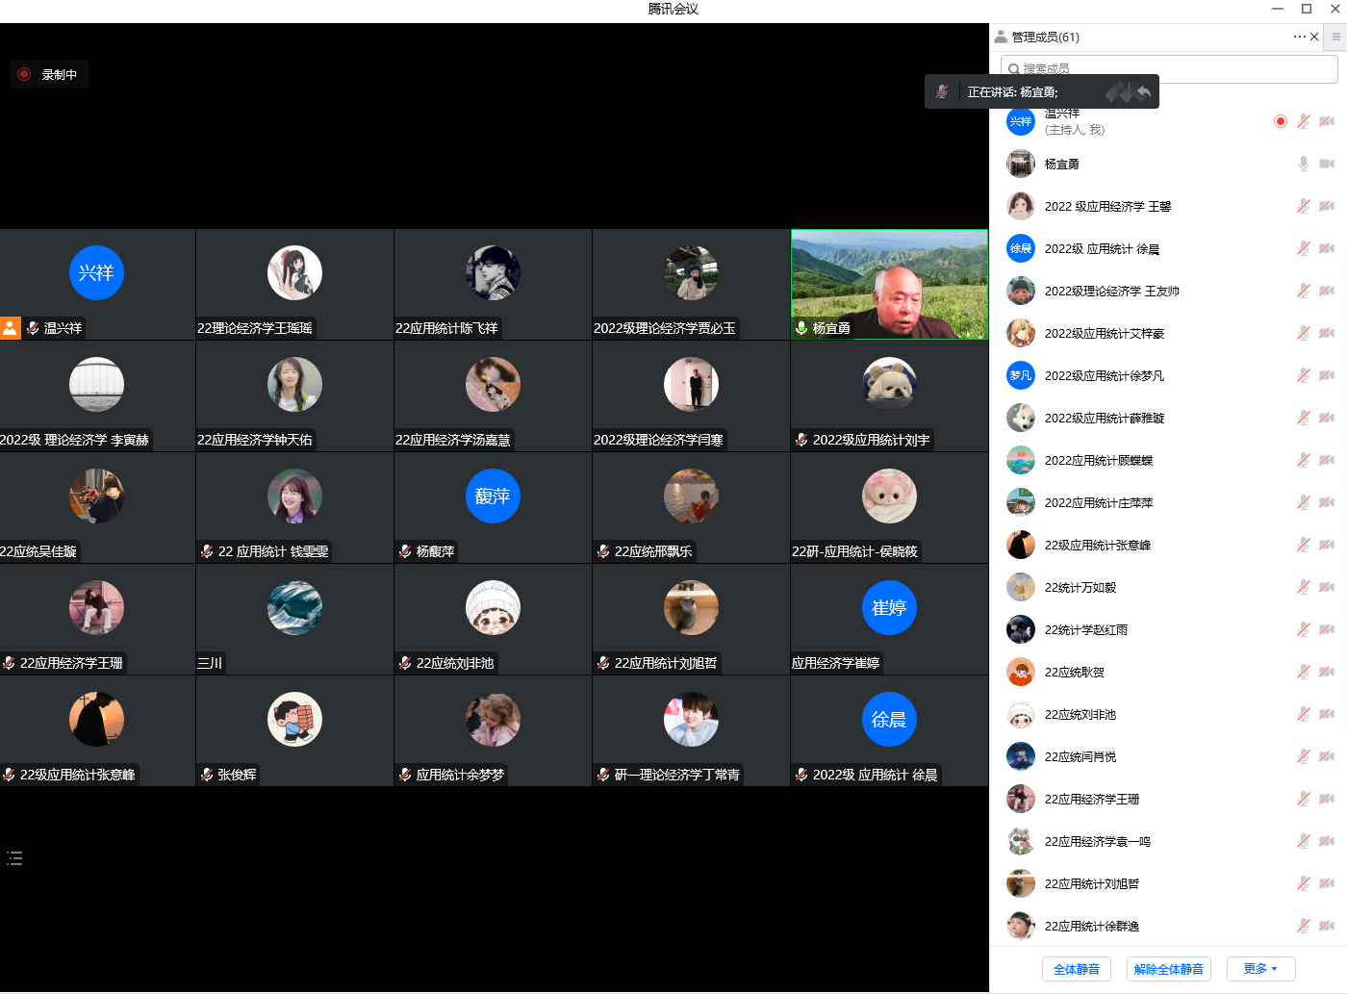
Task: Toggle the camera for 22统计万如毅
Action: tap(1327, 587)
